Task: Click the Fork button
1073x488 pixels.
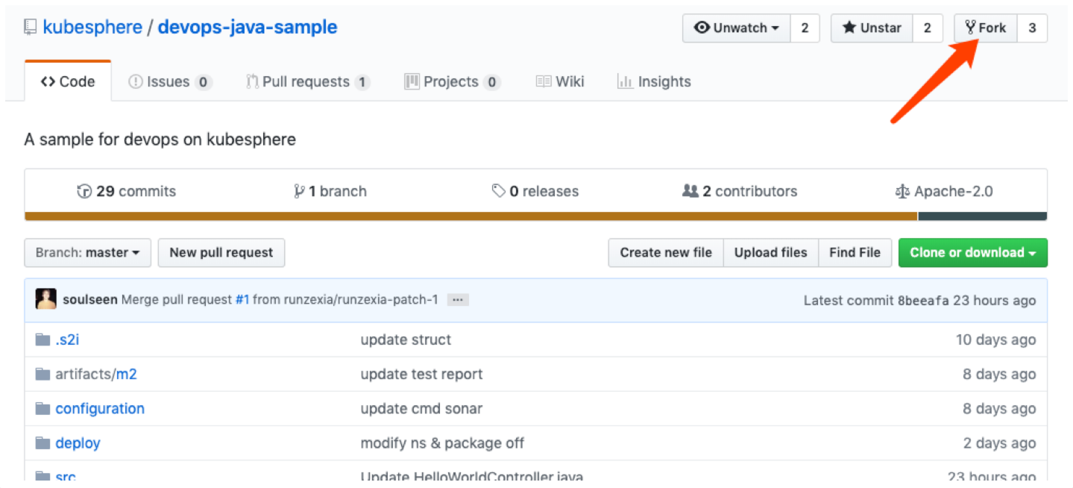Action: point(985,28)
